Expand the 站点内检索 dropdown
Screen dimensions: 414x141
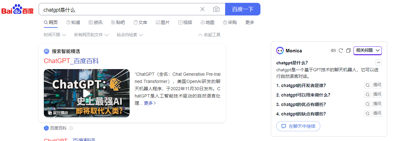[x=130, y=35]
